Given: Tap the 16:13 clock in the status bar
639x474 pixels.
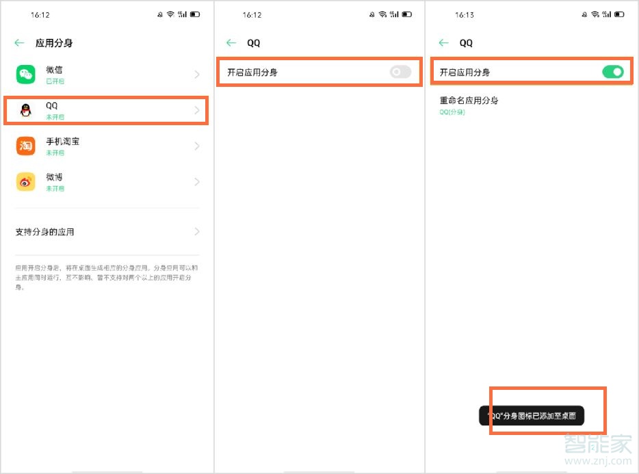Looking at the screenshot, I should [463, 14].
